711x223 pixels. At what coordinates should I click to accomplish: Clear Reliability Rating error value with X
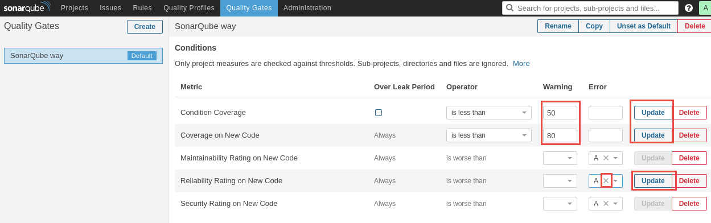tap(606, 181)
